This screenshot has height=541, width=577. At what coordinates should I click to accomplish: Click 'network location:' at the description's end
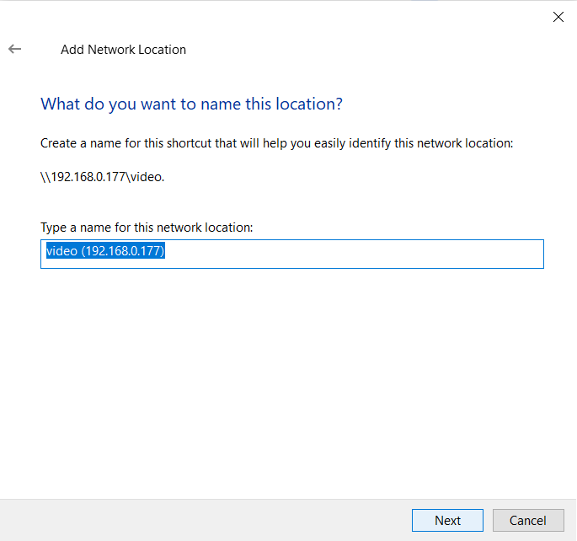(x=465, y=143)
